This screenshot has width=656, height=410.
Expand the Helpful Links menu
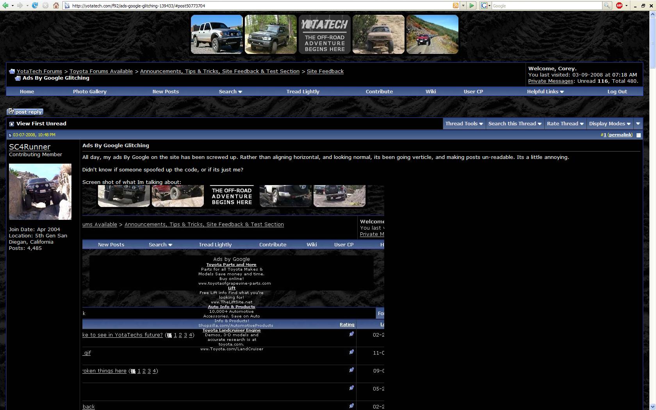(x=545, y=91)
